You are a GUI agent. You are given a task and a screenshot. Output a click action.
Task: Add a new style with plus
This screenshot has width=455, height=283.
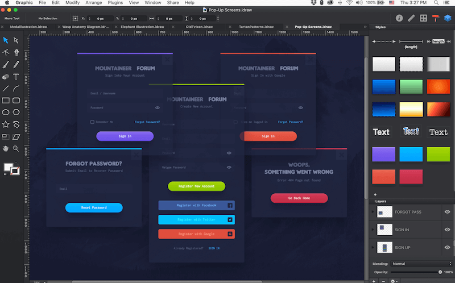375,194
